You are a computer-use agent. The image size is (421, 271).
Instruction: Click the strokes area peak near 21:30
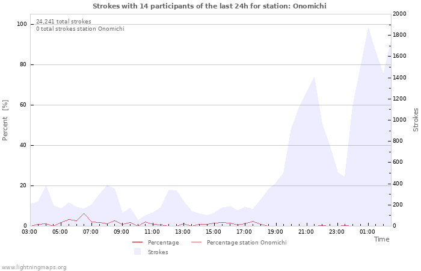[x=314, y=77]
